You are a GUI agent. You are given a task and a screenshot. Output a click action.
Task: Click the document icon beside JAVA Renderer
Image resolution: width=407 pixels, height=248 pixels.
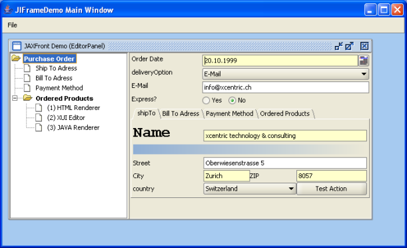39,127
